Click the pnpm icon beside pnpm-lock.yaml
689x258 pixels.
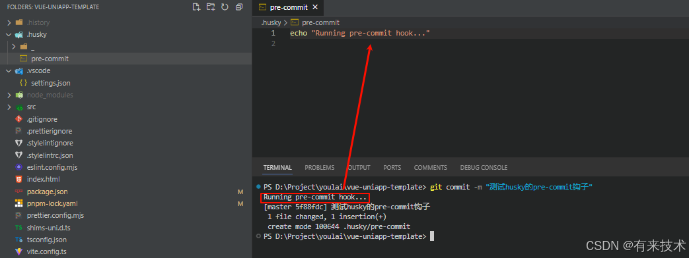(x=18, y=203)
